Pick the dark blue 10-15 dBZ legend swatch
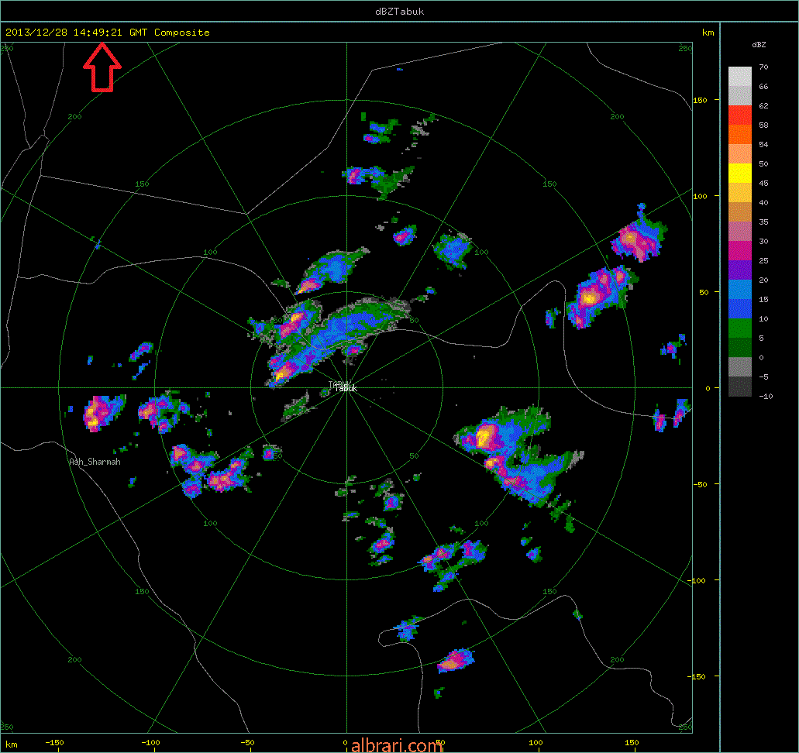This screenshot has height=753, width=799. [x=740, y=309]
